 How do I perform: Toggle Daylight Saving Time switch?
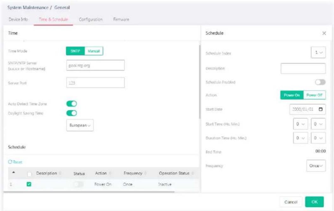coord(71,113)
